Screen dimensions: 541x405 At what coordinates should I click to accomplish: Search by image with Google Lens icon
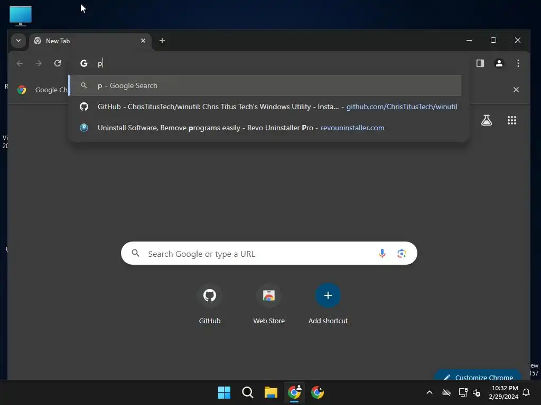click(x=402, y=254)
